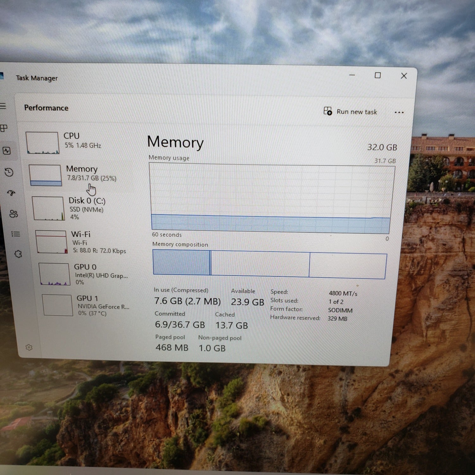
Task: Show the Details list page
Action: point(16,234)
